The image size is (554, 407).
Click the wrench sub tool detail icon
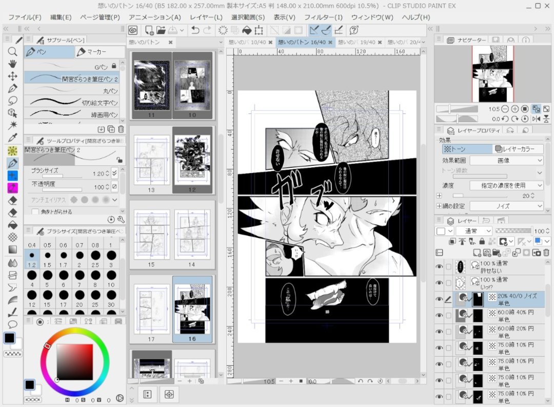click(x=121, y=220)
